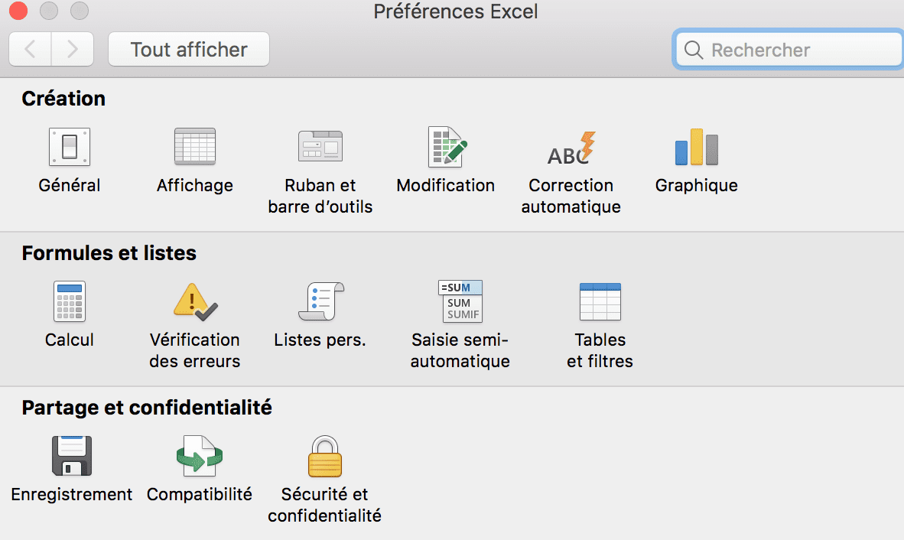
Task: Open Sécurité et confidentialité padlock icon
Action: coord(324,456)
